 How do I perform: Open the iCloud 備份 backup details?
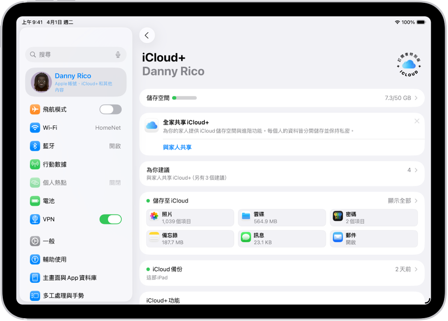tap(282, 272)
